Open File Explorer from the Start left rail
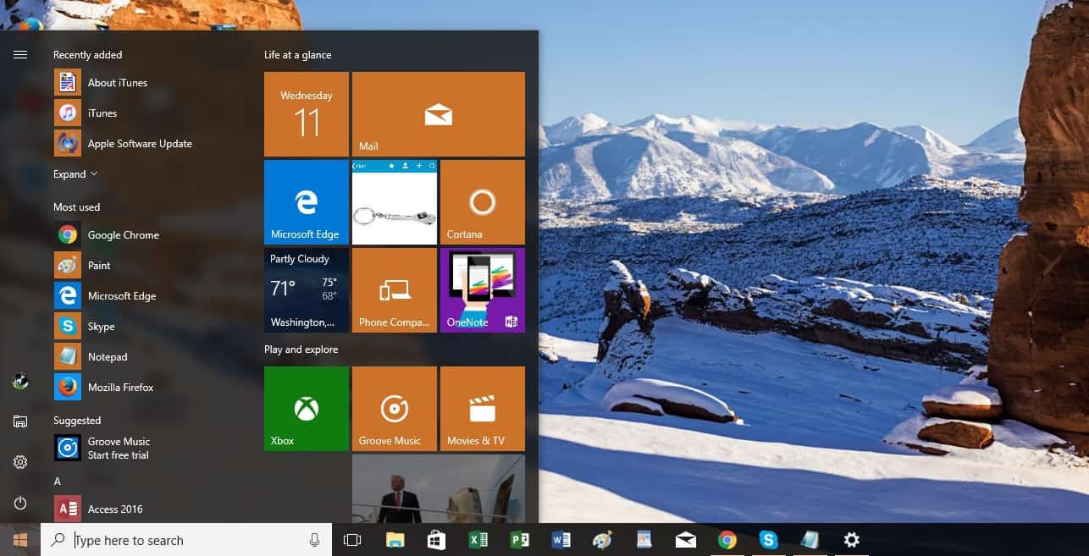 point(20,421)
